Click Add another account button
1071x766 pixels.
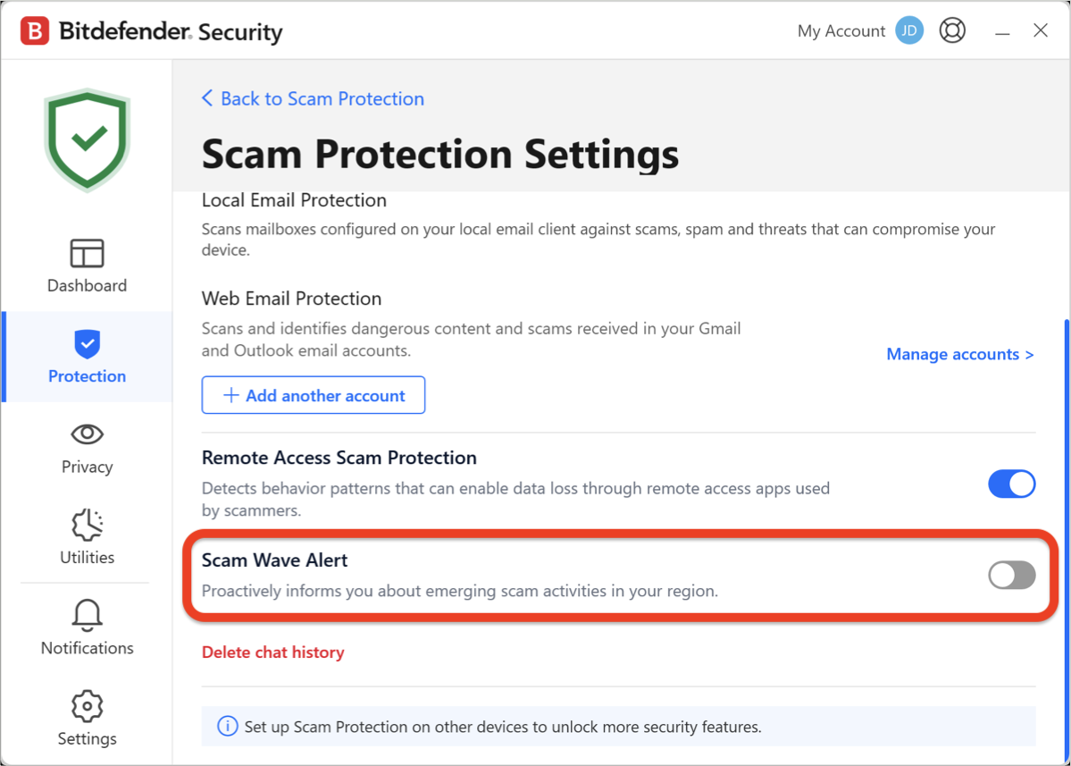313,394
